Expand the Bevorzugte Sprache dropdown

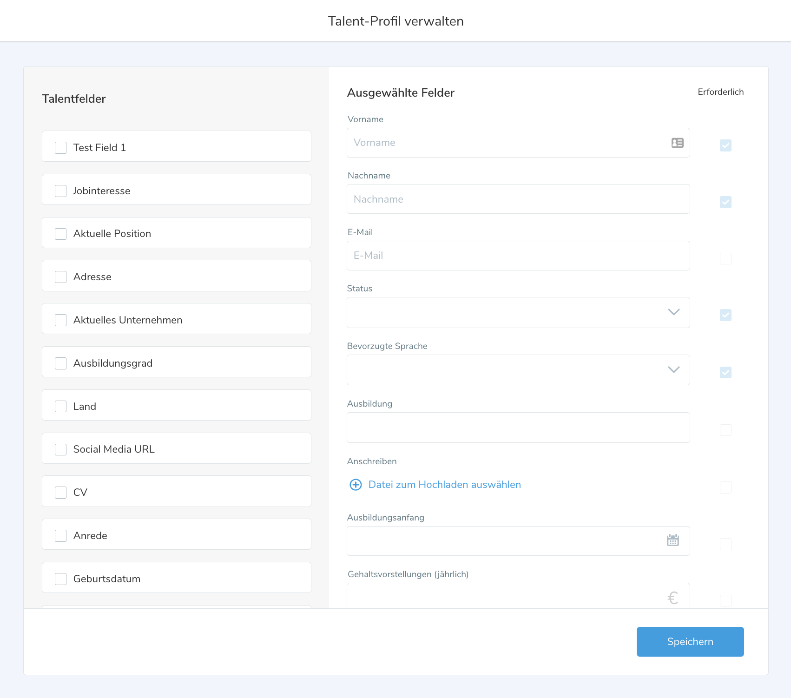coord(518,370)
